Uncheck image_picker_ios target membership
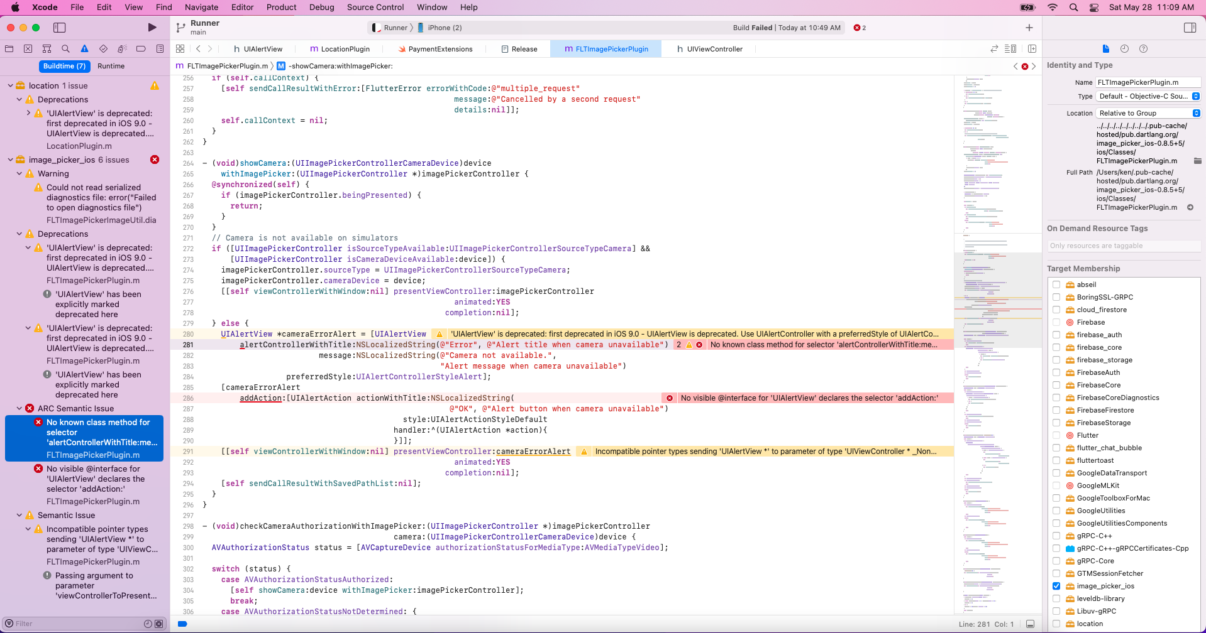 1056,586
